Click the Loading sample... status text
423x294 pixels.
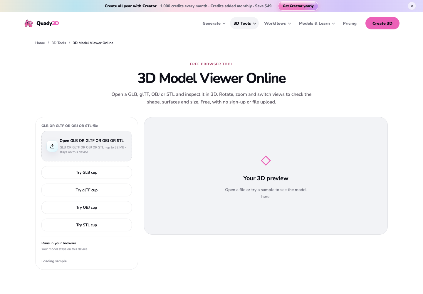[x=55, y=261]
